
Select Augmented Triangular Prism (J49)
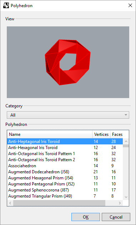coord(65,196)
